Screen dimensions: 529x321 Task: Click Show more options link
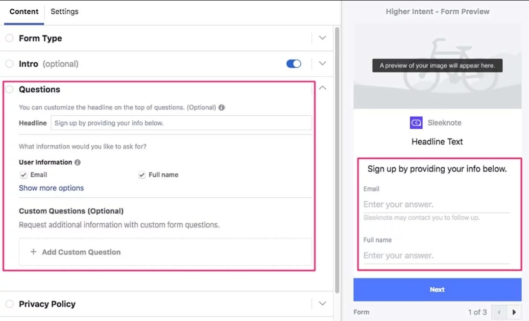51,188
